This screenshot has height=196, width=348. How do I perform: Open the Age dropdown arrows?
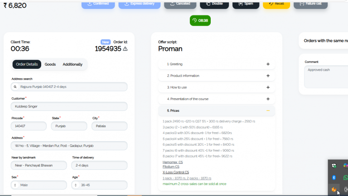click(x=76, y=185)
